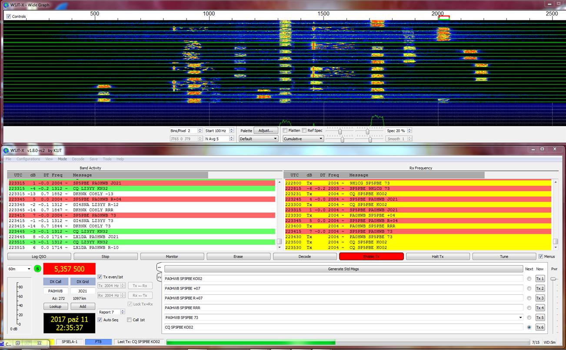
Task: Click the palette Adjust... button
Action: [x=266, y=130]
